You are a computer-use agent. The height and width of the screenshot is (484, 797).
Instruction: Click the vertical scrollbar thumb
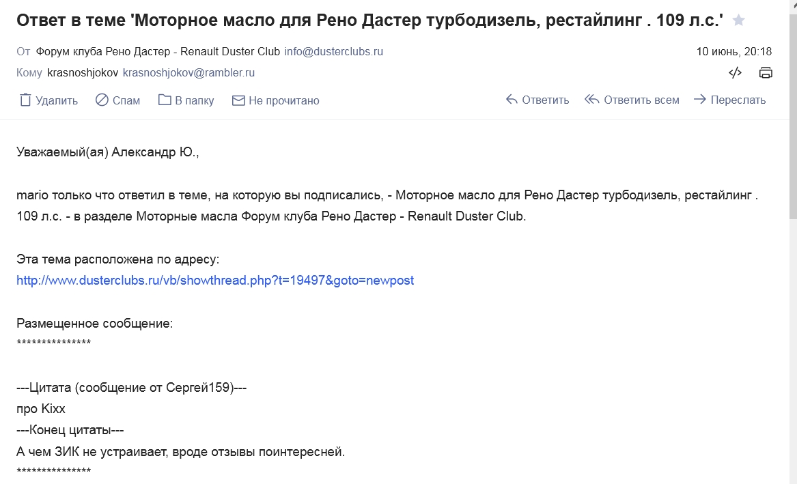[793, 117]
